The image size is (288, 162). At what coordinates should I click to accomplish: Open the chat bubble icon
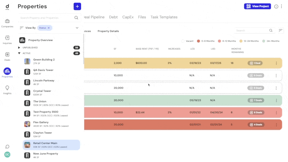(7, 147)
